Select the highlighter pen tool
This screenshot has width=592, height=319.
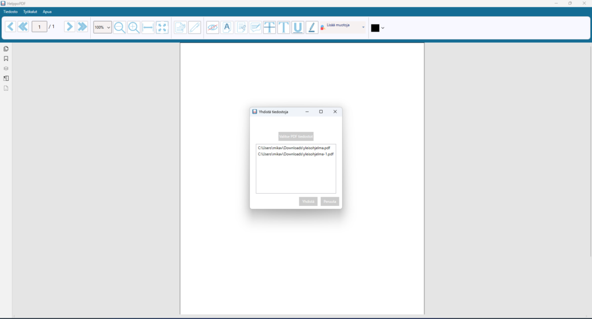312,28
